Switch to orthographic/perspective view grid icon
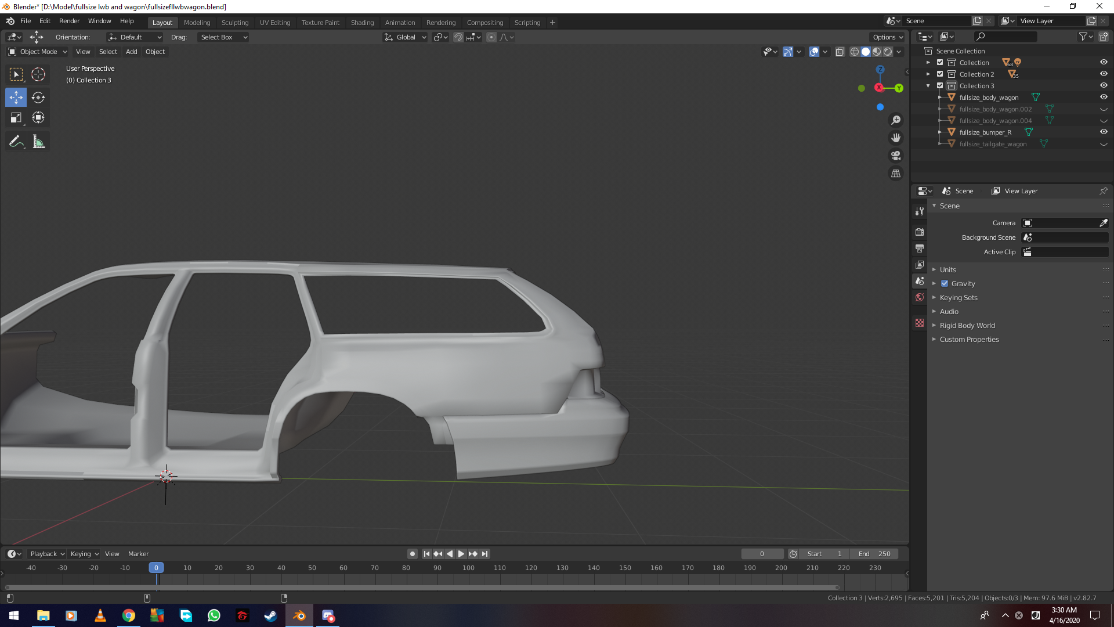Screen dimensions: 1114x627 coord(896,174)
